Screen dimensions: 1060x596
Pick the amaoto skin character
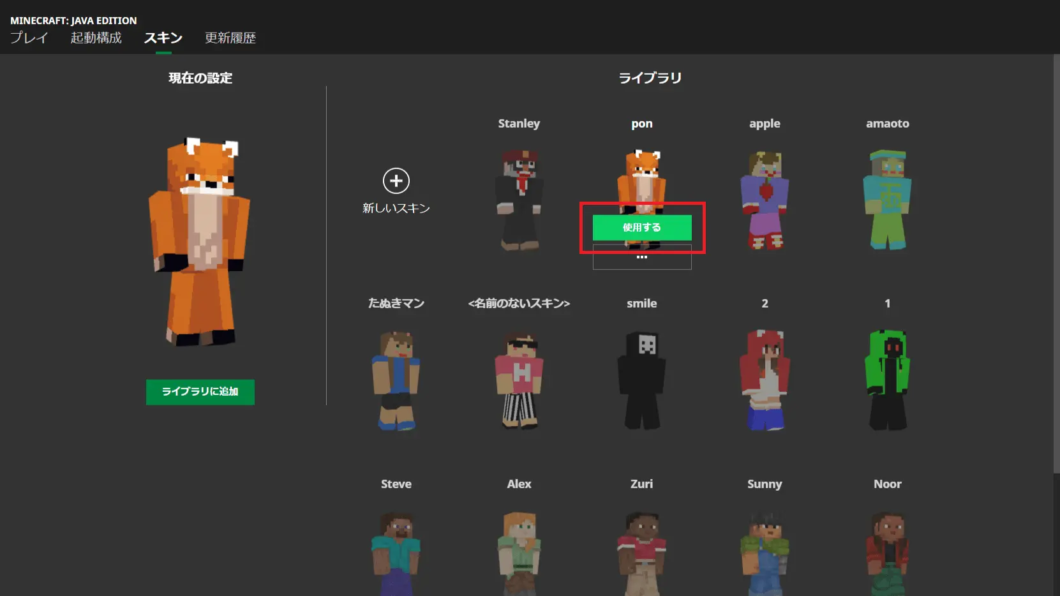click(887, 199)
